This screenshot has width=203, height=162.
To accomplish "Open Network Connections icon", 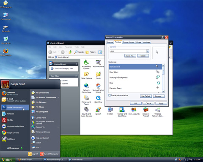I will point(86,88).
